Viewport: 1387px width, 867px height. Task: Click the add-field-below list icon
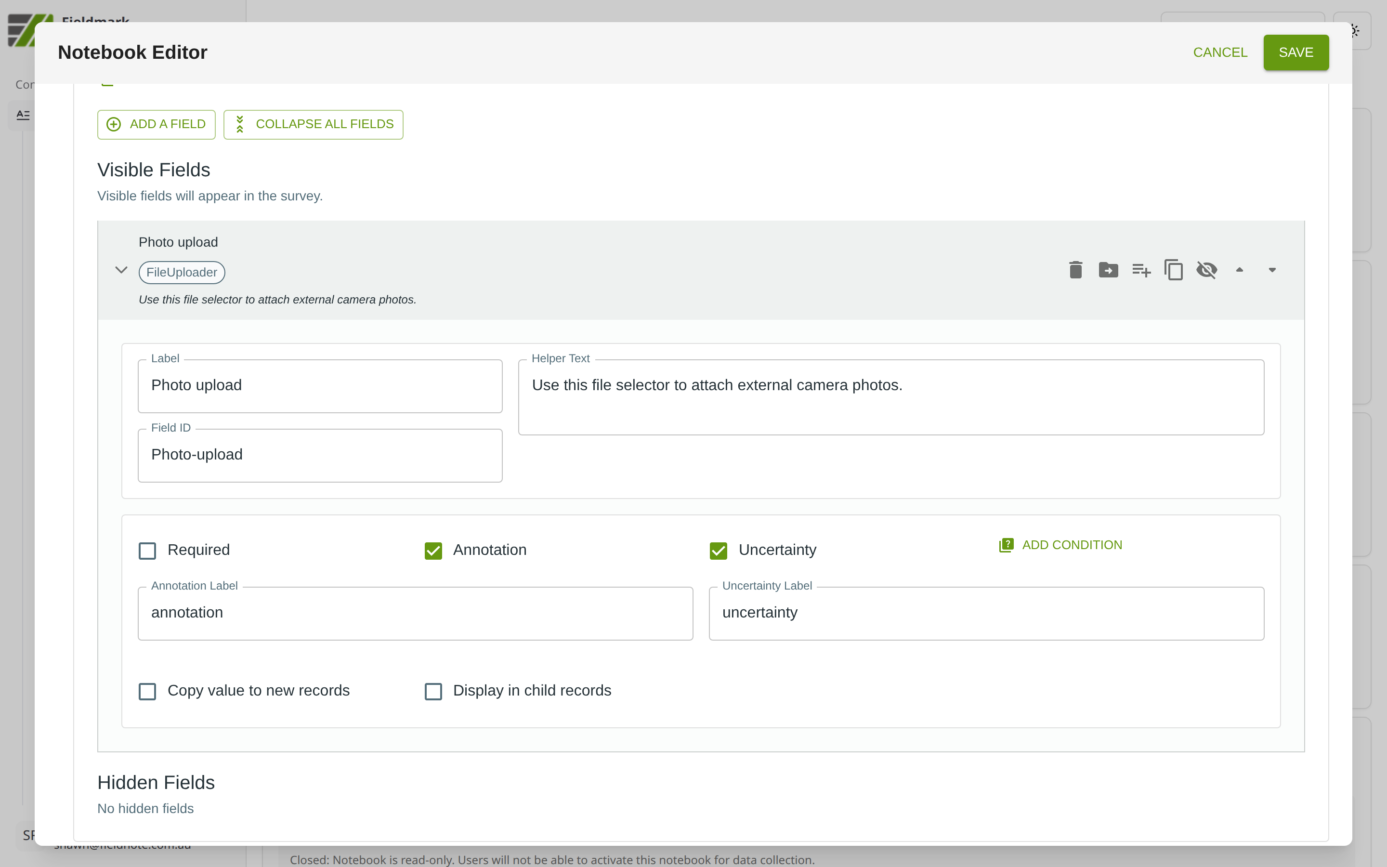click(1140, 270)
